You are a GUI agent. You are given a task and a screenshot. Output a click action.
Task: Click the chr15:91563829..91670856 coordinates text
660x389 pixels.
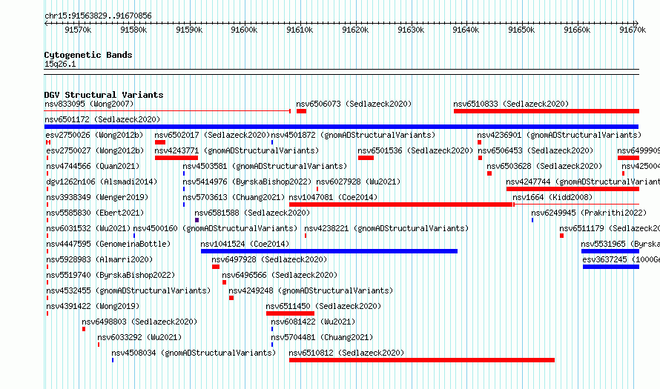pyautogui.click(x=98, y=16)
